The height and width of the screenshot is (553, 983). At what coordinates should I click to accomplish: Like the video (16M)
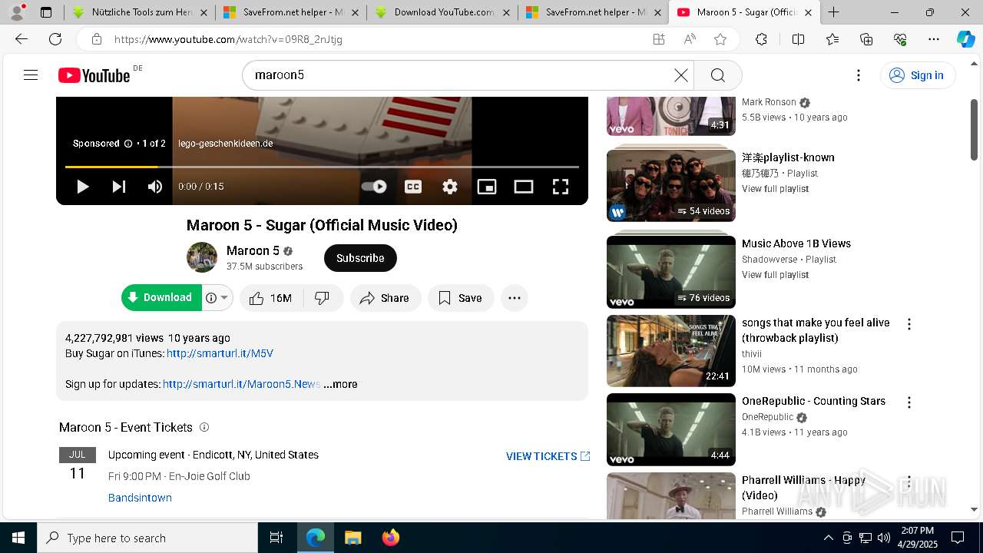[270, 298]
